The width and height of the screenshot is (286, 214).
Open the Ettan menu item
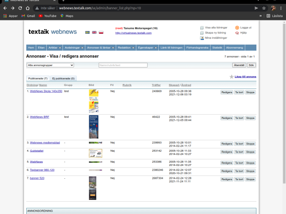click(x=41, y=48)
